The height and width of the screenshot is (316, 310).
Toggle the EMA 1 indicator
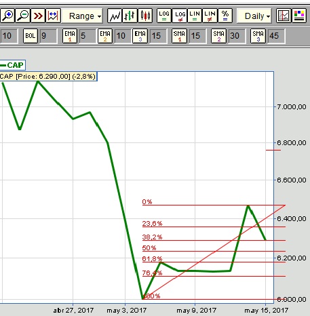[x=70, y=36]
